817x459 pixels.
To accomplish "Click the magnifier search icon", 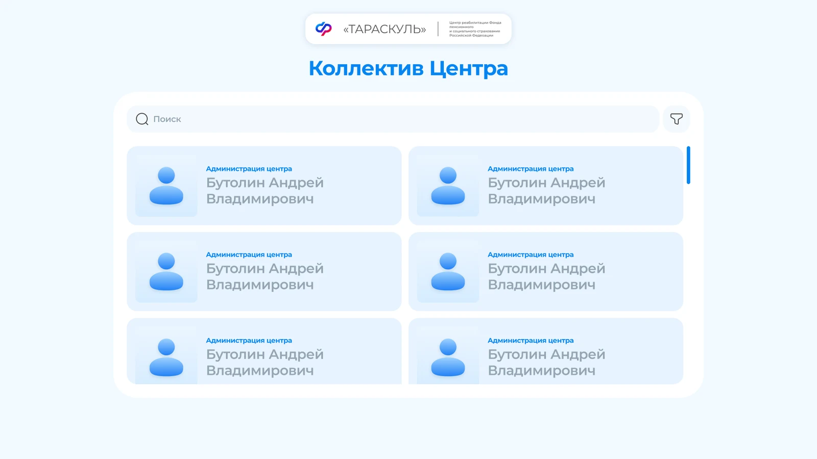I will [x=142, y=119].
